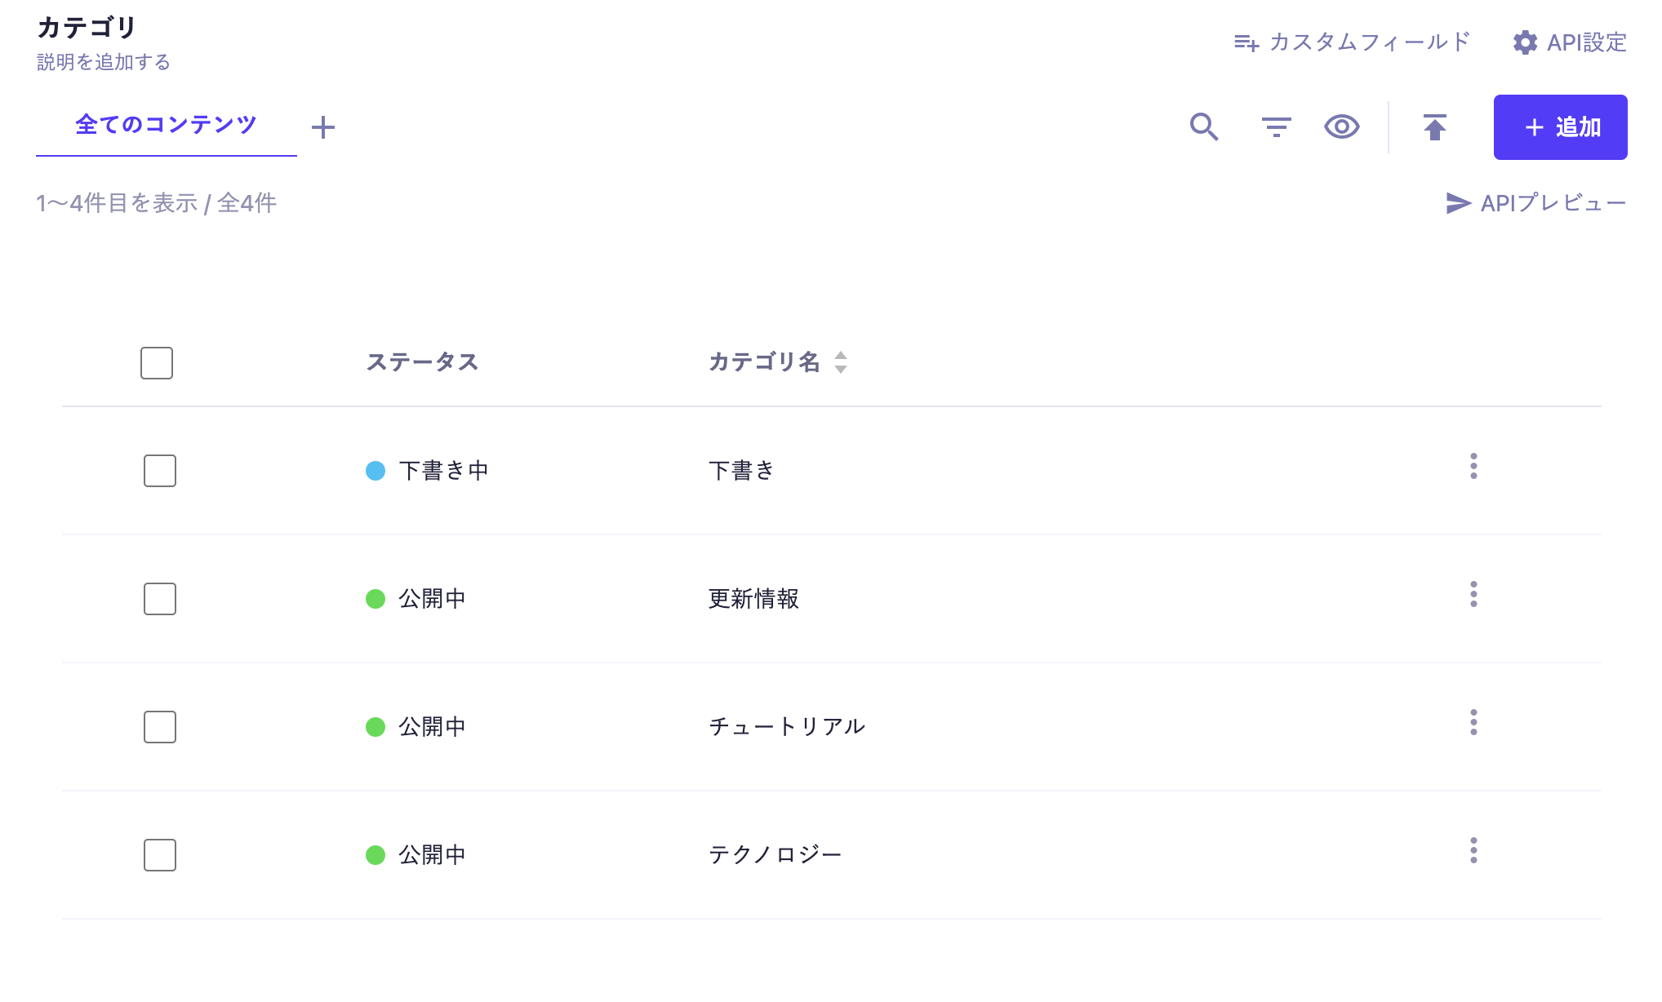This screenshot has width=1662, height=1002.
Task: Click the upload import arrow icon
Action: pyautogui.click(x=1434, y=127)
